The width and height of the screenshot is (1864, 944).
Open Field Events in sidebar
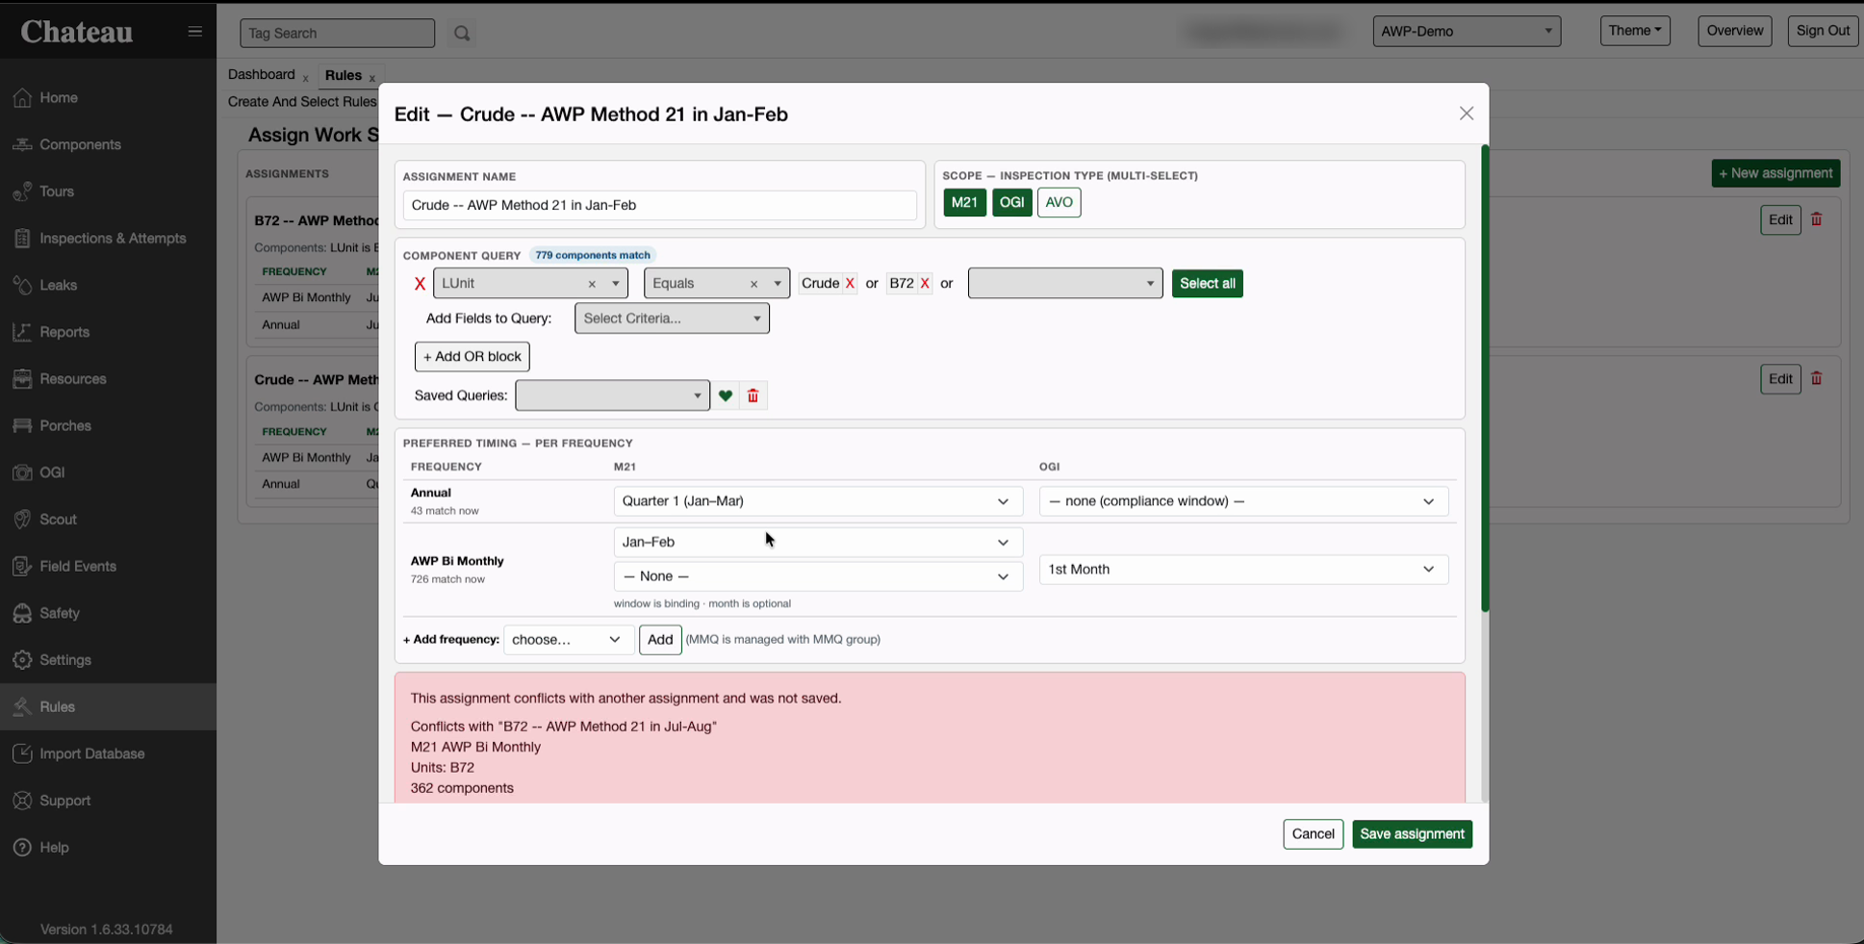point(78,566)
